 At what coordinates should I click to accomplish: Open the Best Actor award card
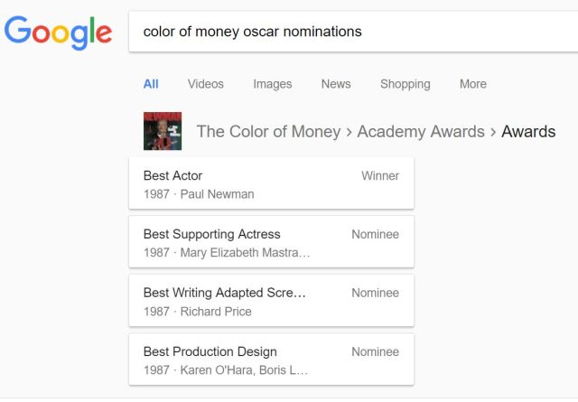tap(271, 184)
